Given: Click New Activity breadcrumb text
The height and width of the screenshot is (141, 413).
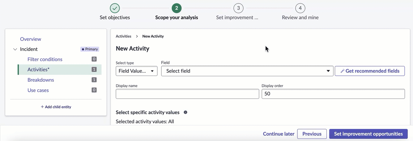Looking at the screenshot, I should click(153, 36).
